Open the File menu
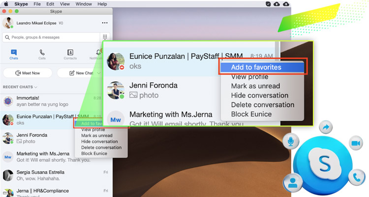This screenshot has height=197, width=369. point(37,4)
